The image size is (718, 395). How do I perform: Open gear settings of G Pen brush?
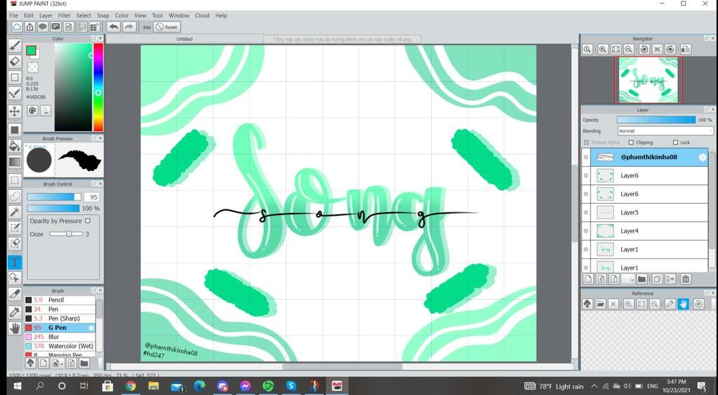tap(91, 328)
